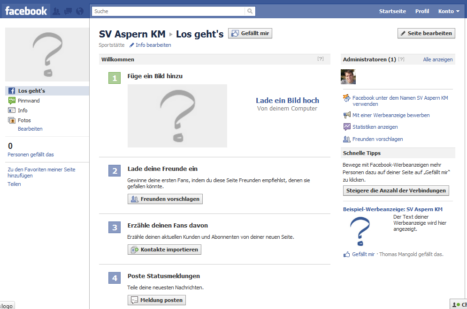Click Meldung posten button
The image size is (467, 309).
pyautogui.click(x=157, y=300)
